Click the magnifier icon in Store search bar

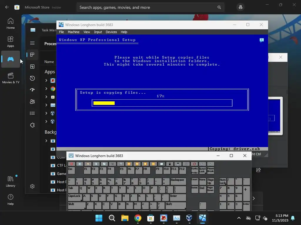[x=219, y=7]
